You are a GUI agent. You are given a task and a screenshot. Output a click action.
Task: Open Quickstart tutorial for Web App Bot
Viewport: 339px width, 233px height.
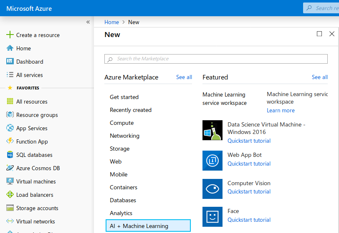coord(249,164)
